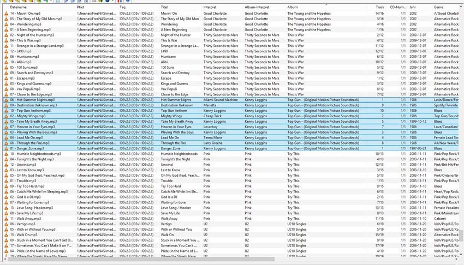Click the VLC icon for 10 - Top Gun Anthem.mp3
Viewport: 464px width, 265px height.
6,111
